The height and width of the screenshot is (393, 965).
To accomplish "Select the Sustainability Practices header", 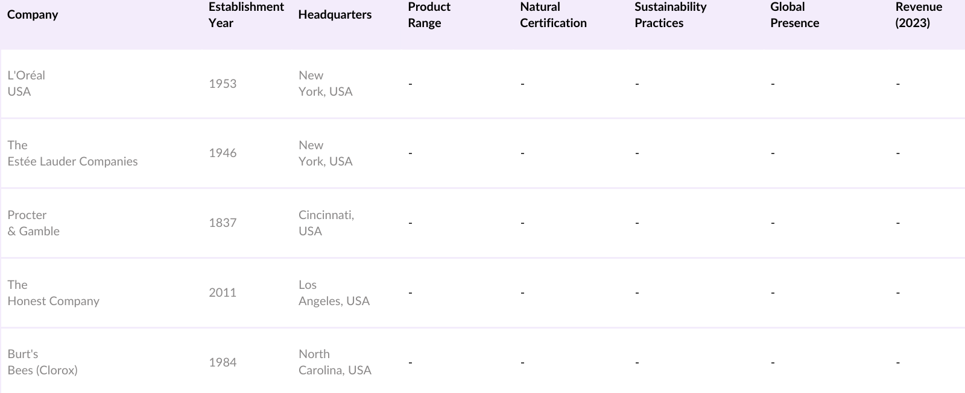I will 670,15.
